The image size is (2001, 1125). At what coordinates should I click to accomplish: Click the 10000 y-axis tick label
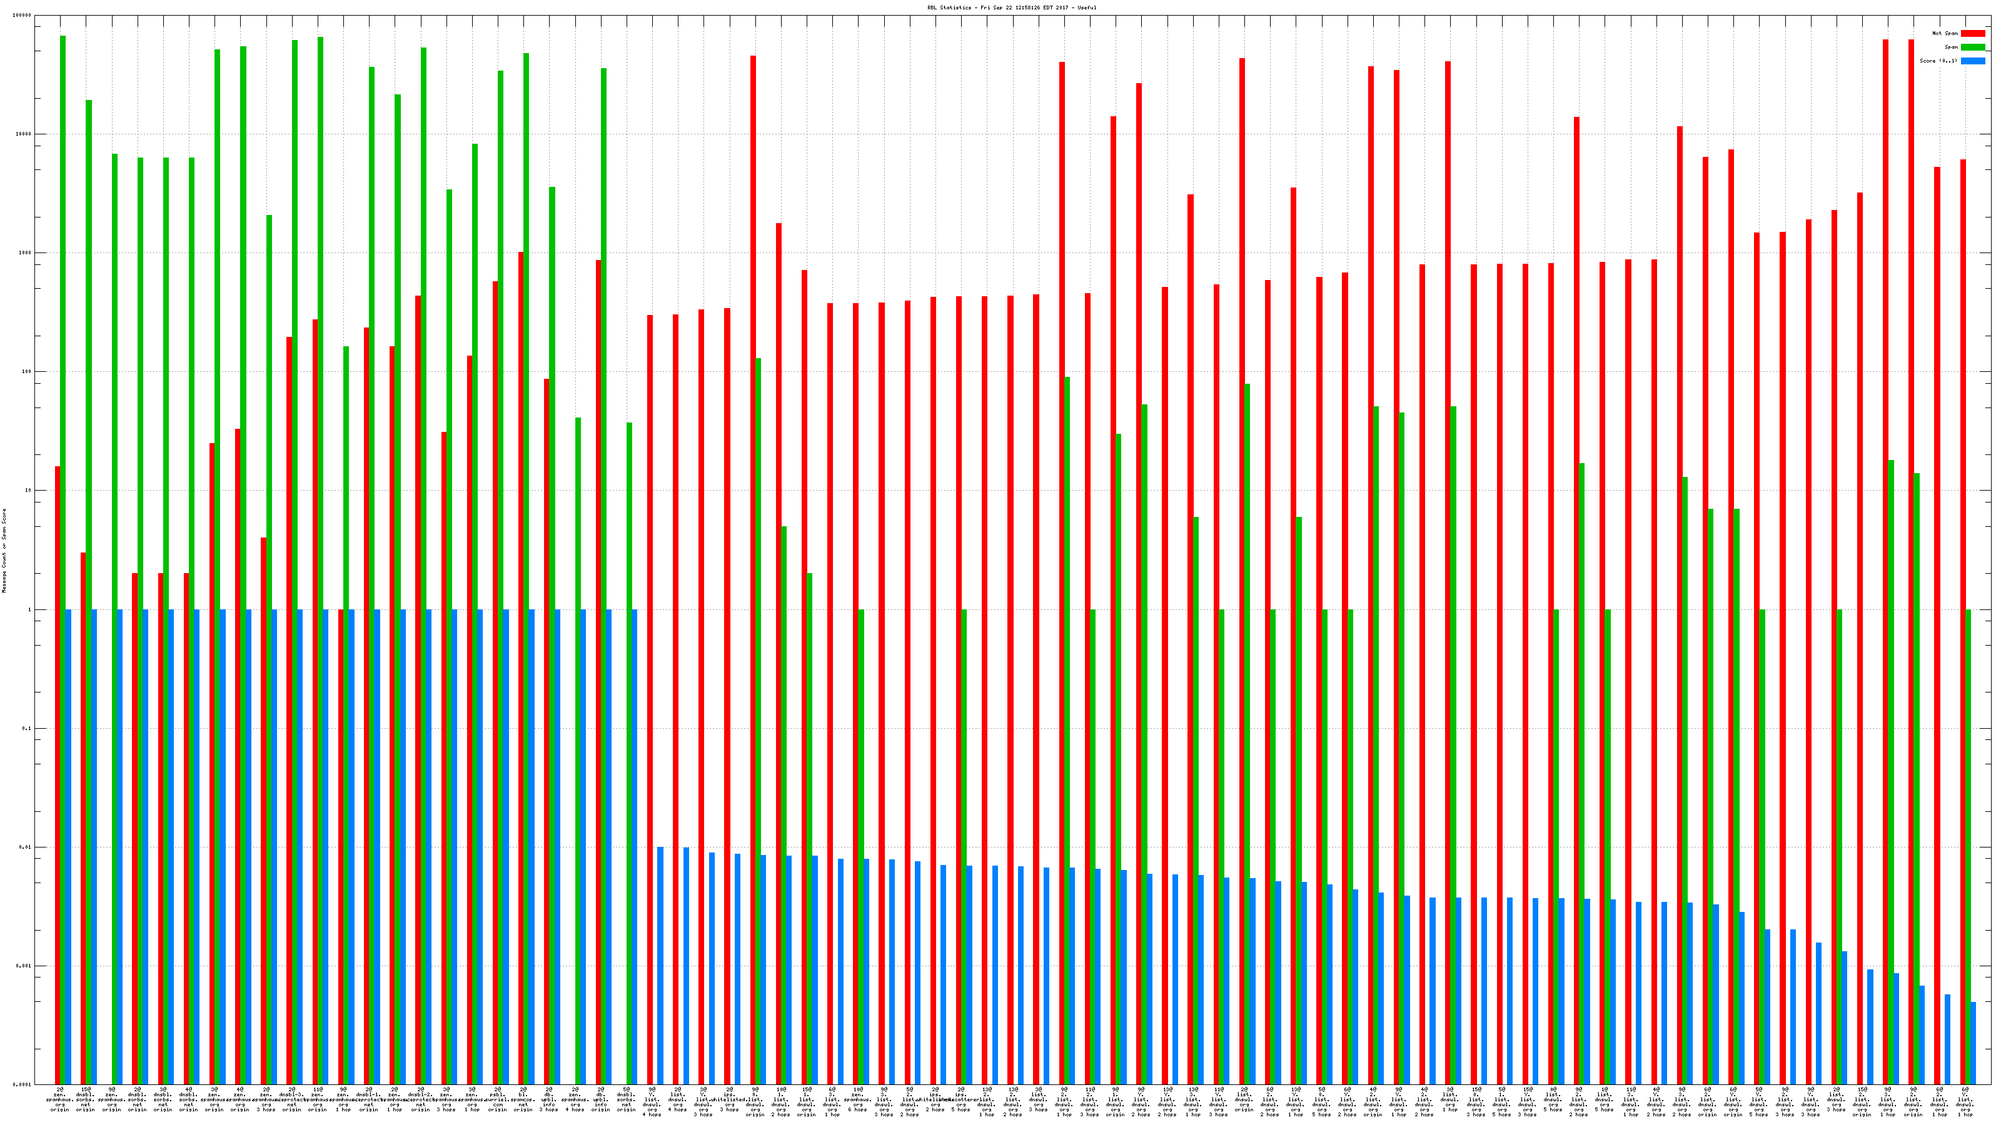[x=23, y=134]
